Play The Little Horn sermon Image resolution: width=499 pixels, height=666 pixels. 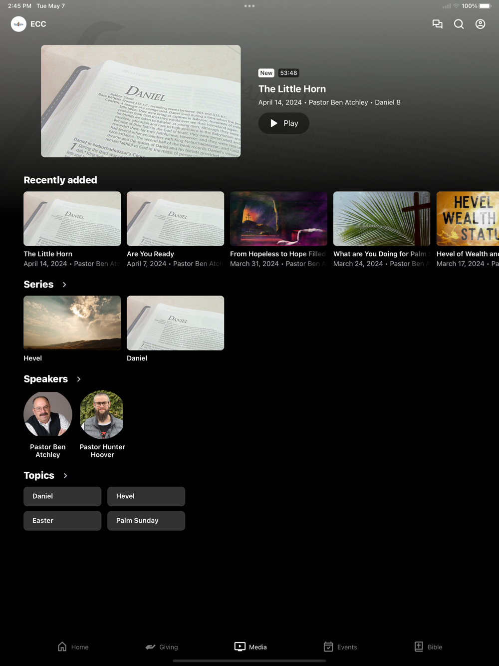tap(284, 123)
